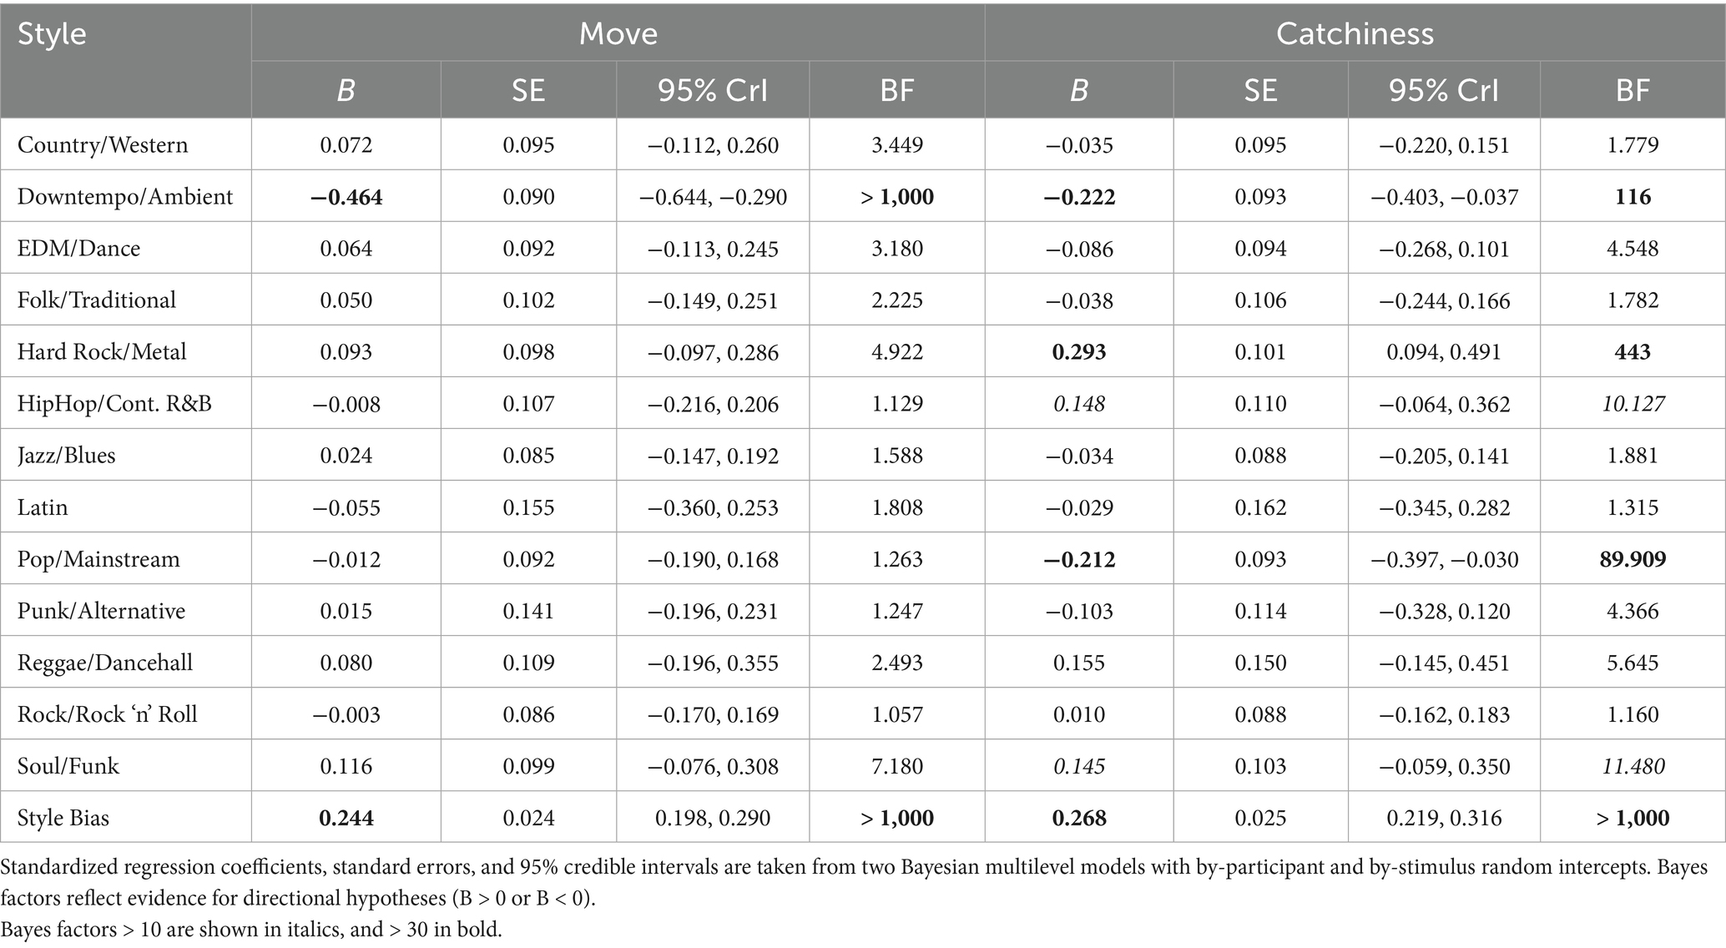
Task: Select the Country/Western row label
Action: pos(103,145)
